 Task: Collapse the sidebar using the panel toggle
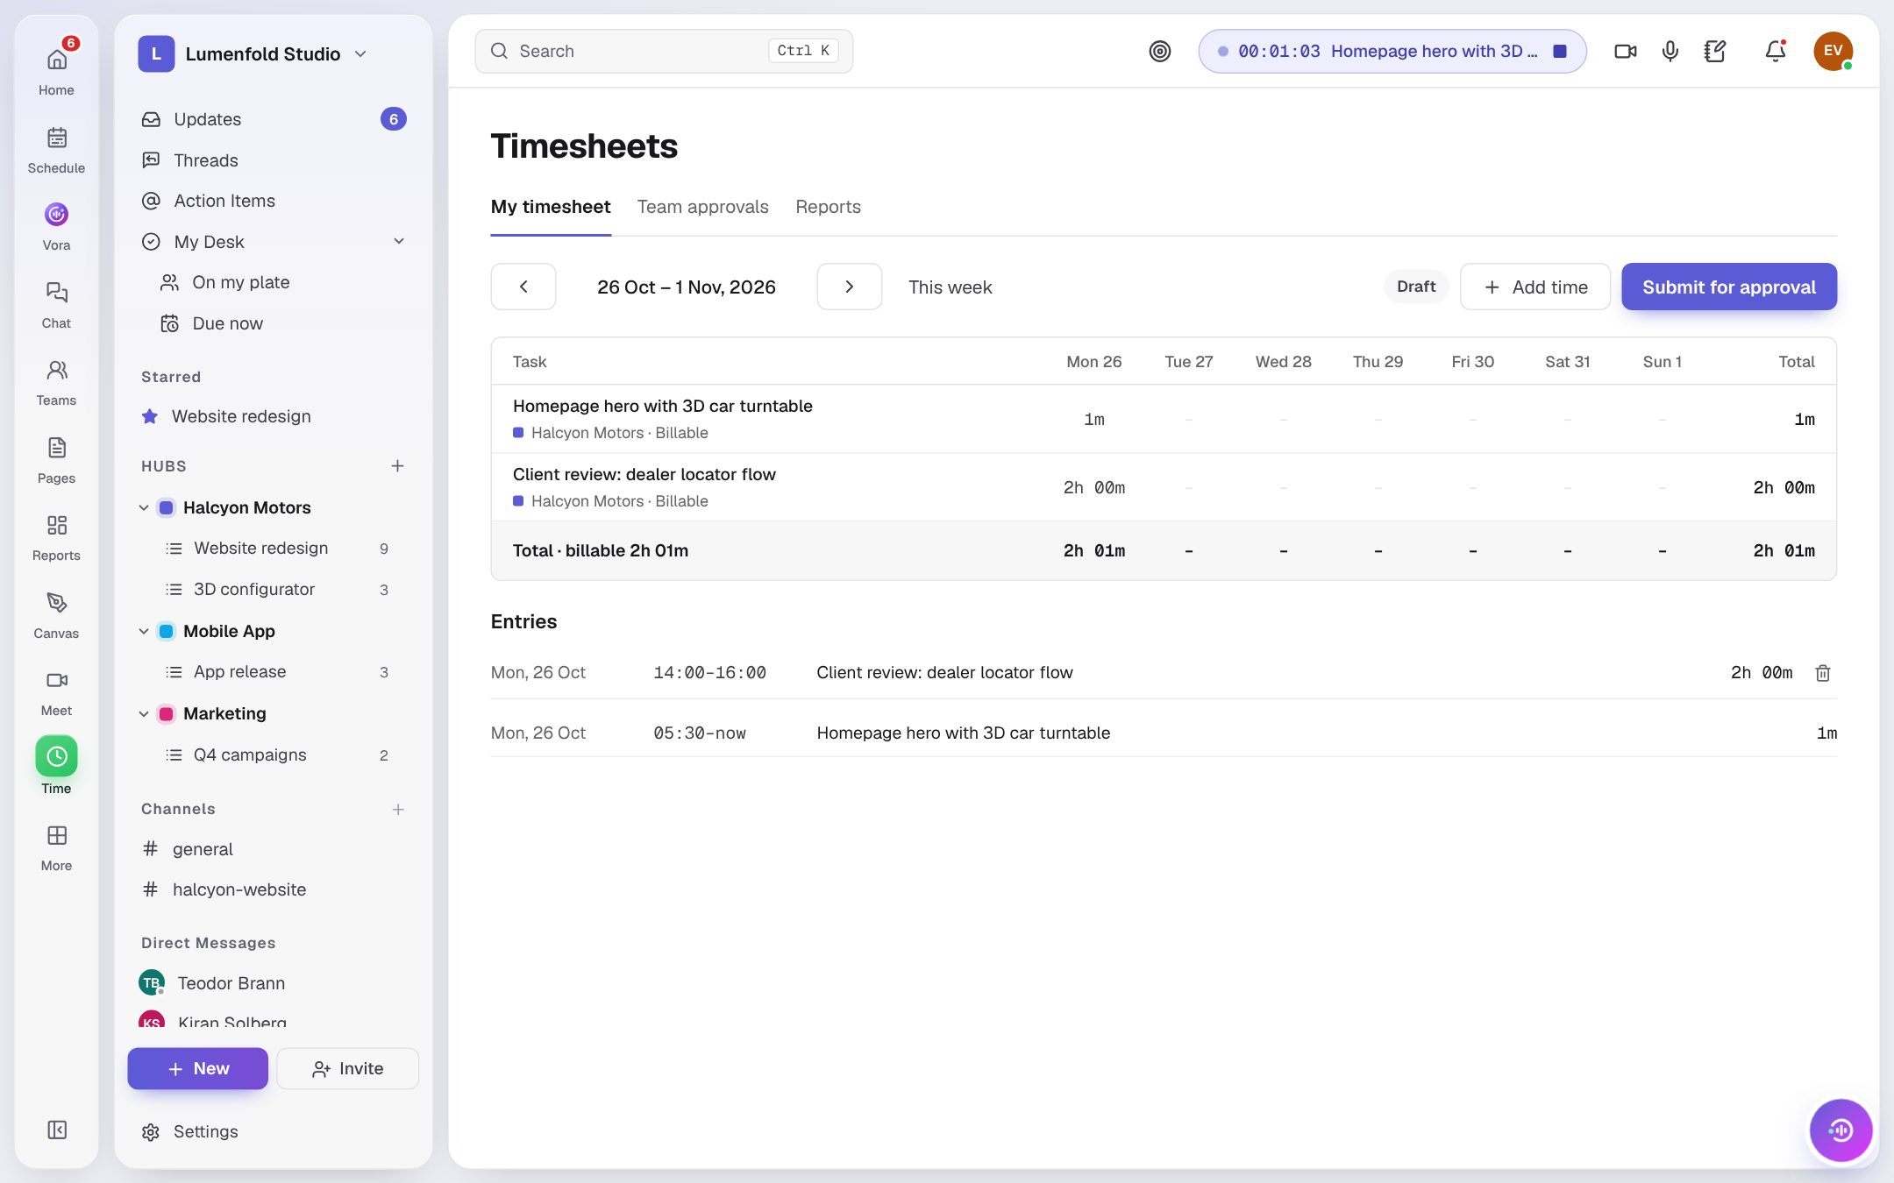point(57,1130)
